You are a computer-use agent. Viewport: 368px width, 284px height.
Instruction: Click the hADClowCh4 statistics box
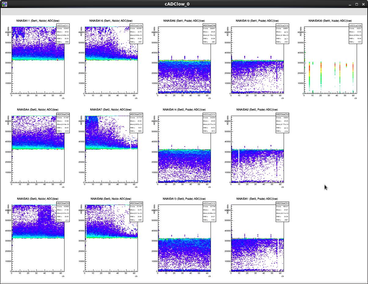tap(63, 123)
